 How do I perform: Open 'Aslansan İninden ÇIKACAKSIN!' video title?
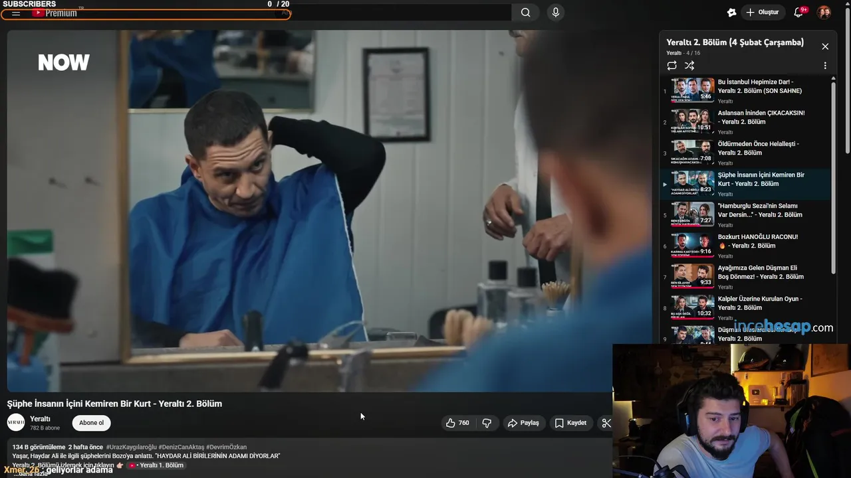pos(761,118)
